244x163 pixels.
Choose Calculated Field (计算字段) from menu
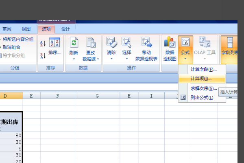tap(203, 70)
